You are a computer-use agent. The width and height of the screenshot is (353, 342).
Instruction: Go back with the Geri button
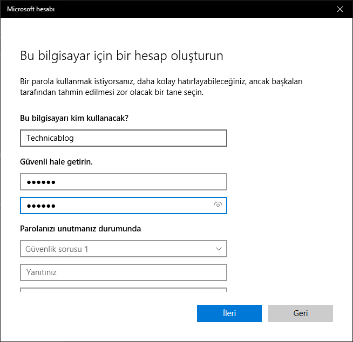click(300, 313)
